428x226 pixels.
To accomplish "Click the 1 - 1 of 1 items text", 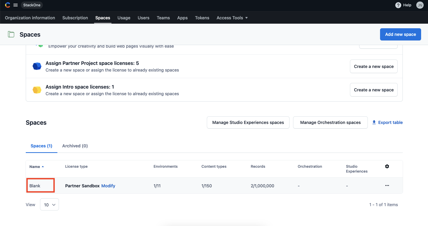I will (x=384, y=205).
